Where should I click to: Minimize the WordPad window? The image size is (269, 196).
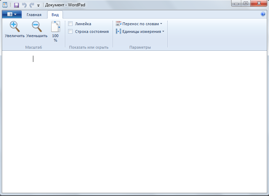tap(236, 3)
